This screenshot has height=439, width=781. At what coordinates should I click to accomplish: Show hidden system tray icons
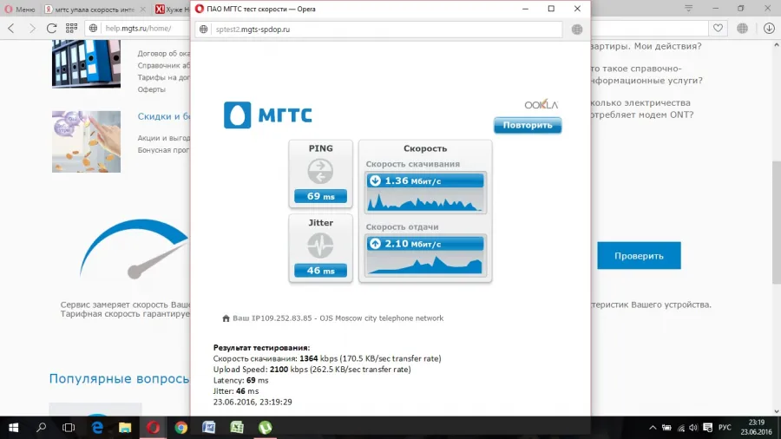coord(653,428)
